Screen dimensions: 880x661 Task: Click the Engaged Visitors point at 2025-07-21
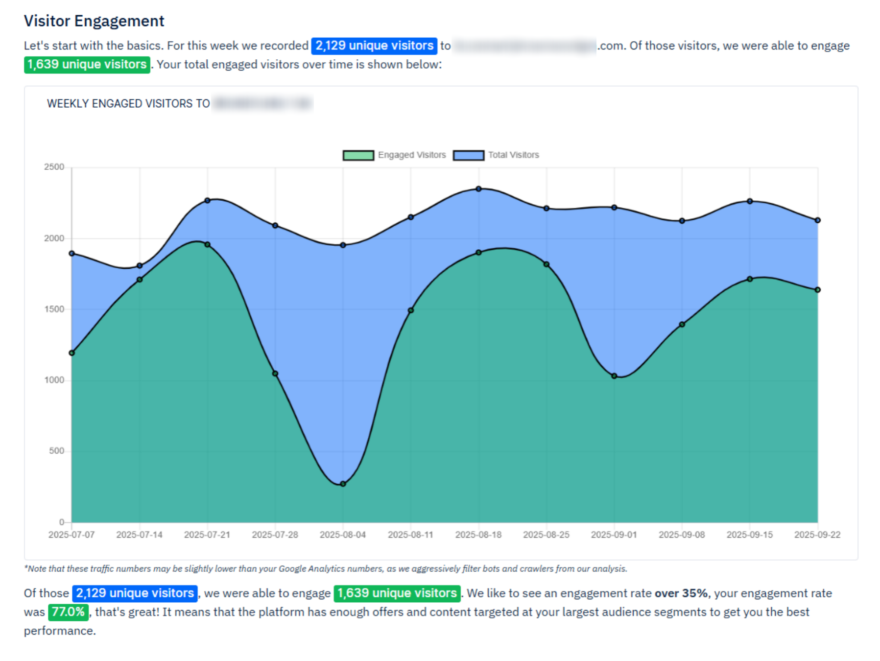[207, 245]
